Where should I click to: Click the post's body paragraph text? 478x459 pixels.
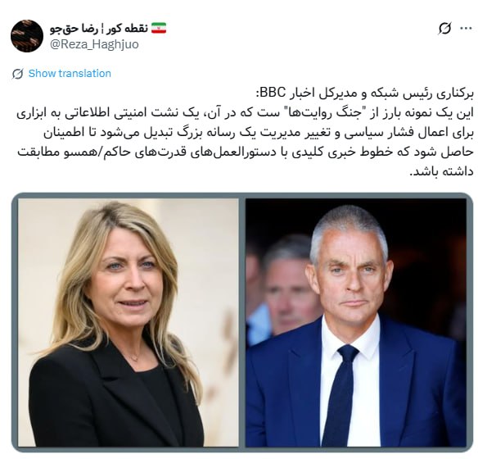245,143
